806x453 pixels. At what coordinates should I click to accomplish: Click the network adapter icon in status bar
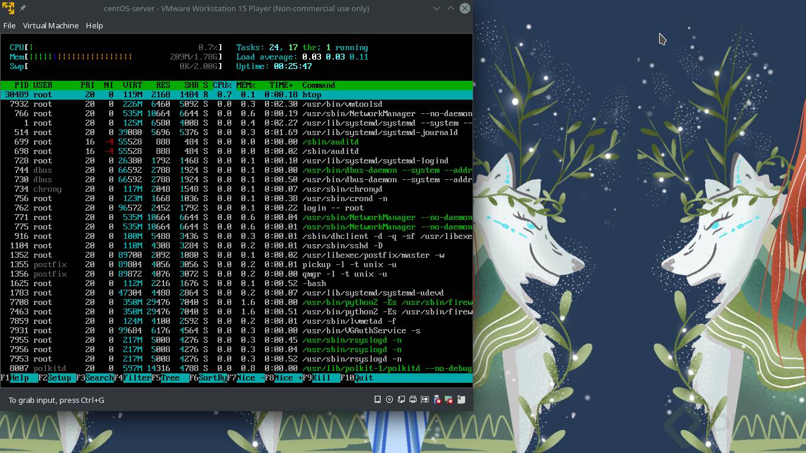(401, 400)
